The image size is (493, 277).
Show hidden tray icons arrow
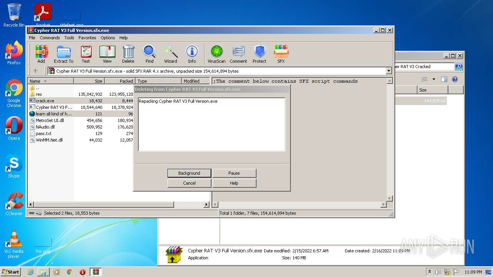[x=429, y=272]
